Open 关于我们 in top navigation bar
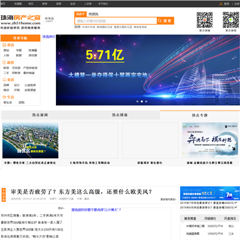The image size is (240, 240). click(x=103, y=4)
